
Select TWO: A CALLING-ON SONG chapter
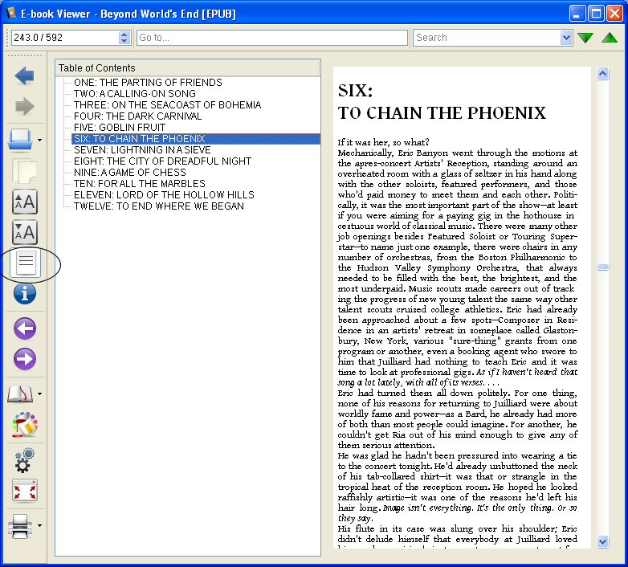[x=135, y=94]
